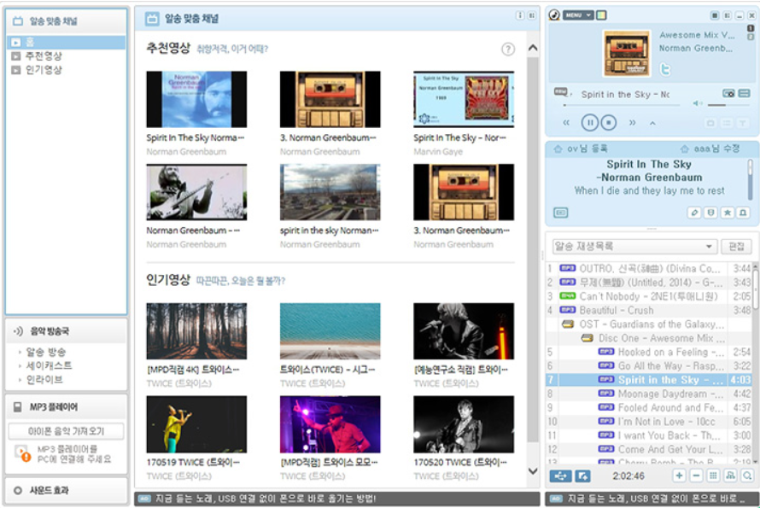
Task: Stop playback with the stop button
Action: tap(609, 123)
